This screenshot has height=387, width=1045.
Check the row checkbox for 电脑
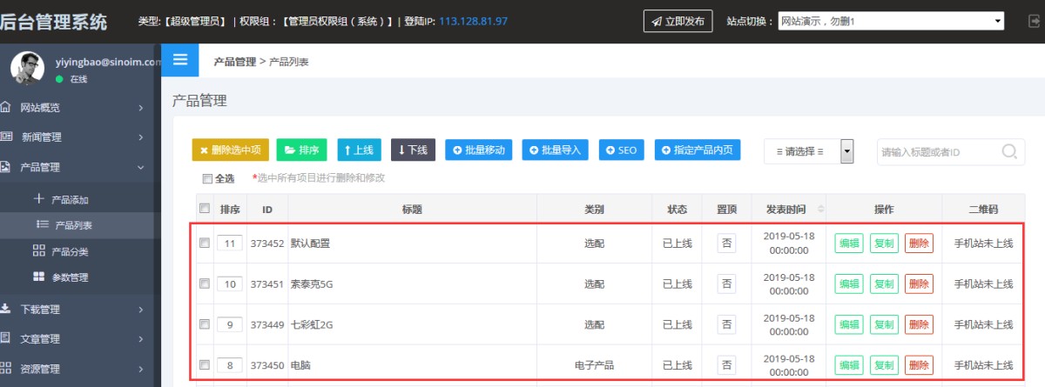[205, 364]
